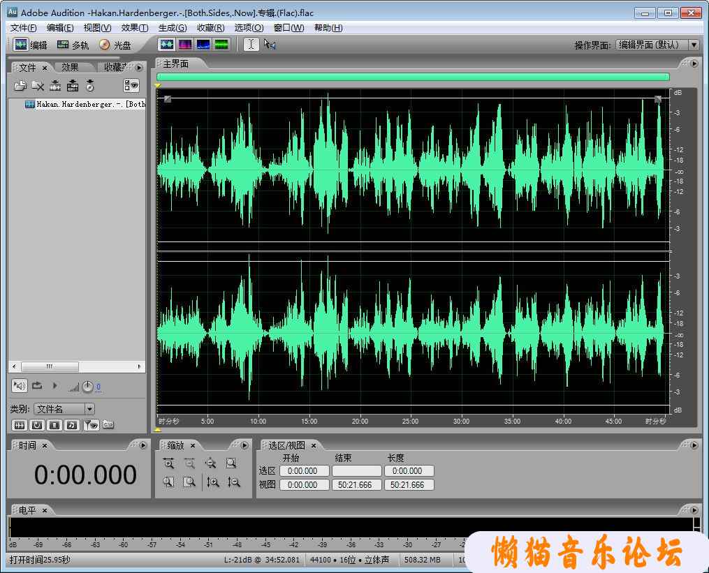The height and width of the screenshot is (573, 709).
Task: Click Zoom to left edge of selection icon
Action: (x=168, y=482)
